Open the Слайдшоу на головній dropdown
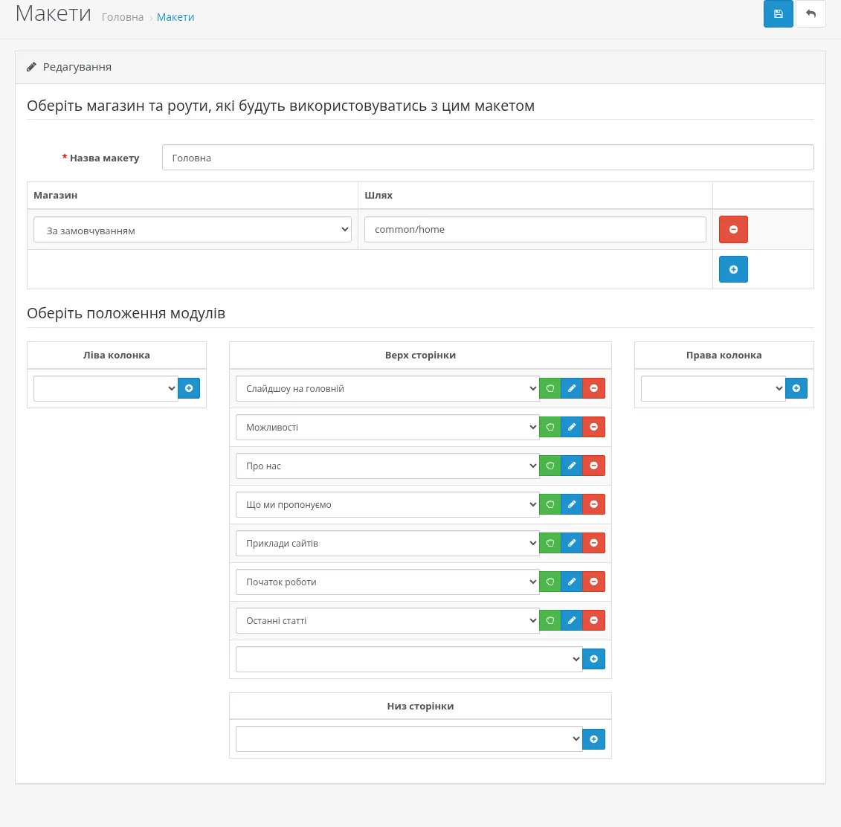841x827 pixels. 387,388
